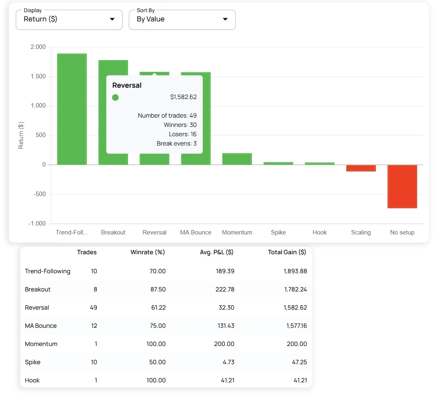
Task: Click the Avg. P&L ($) column header
Action: pos(217,252)
